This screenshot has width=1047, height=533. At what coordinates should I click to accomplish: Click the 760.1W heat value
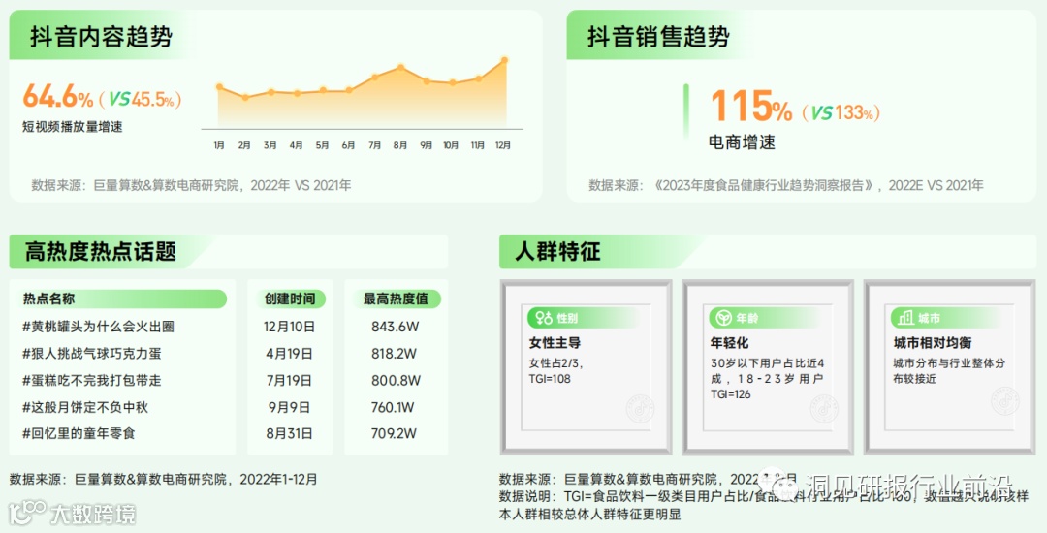click(393, 408)
